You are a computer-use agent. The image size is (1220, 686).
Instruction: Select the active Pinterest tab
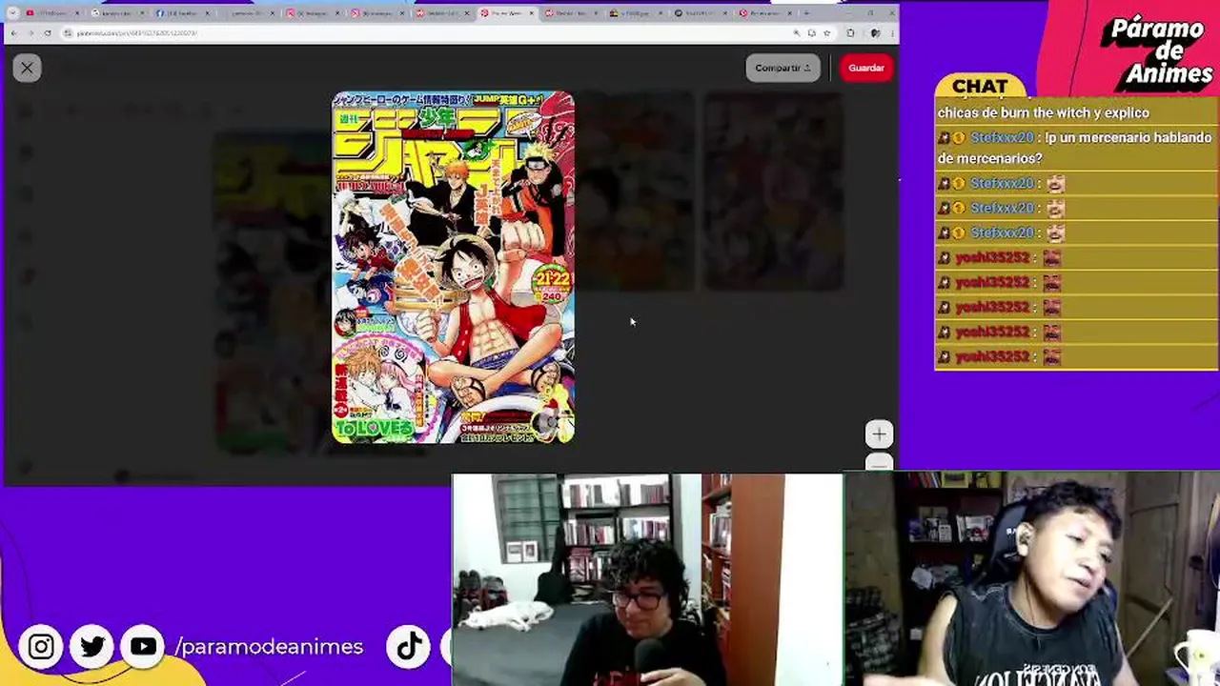(x=507, y=13)
